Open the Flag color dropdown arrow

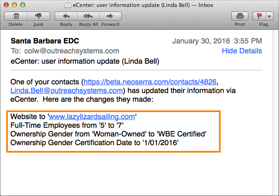click(269, 17)
